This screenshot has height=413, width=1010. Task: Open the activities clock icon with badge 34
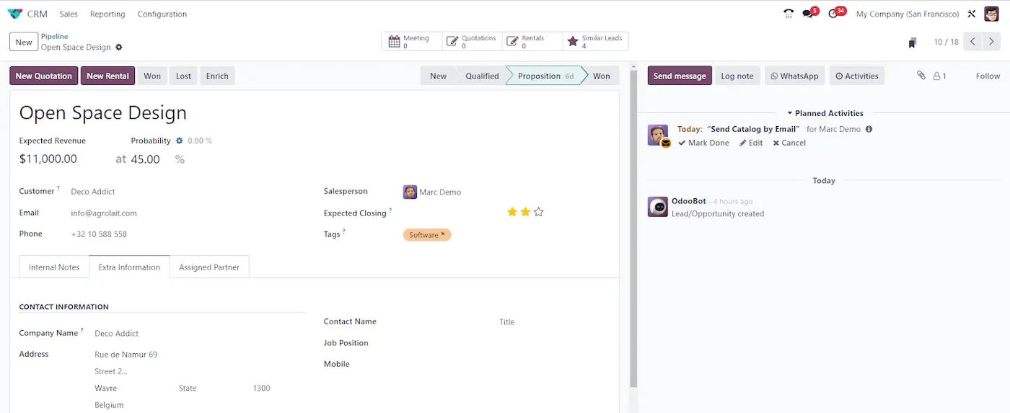(834, 14)
